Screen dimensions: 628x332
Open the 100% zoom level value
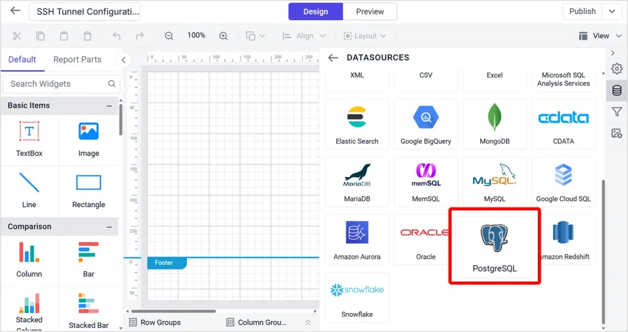196,36
